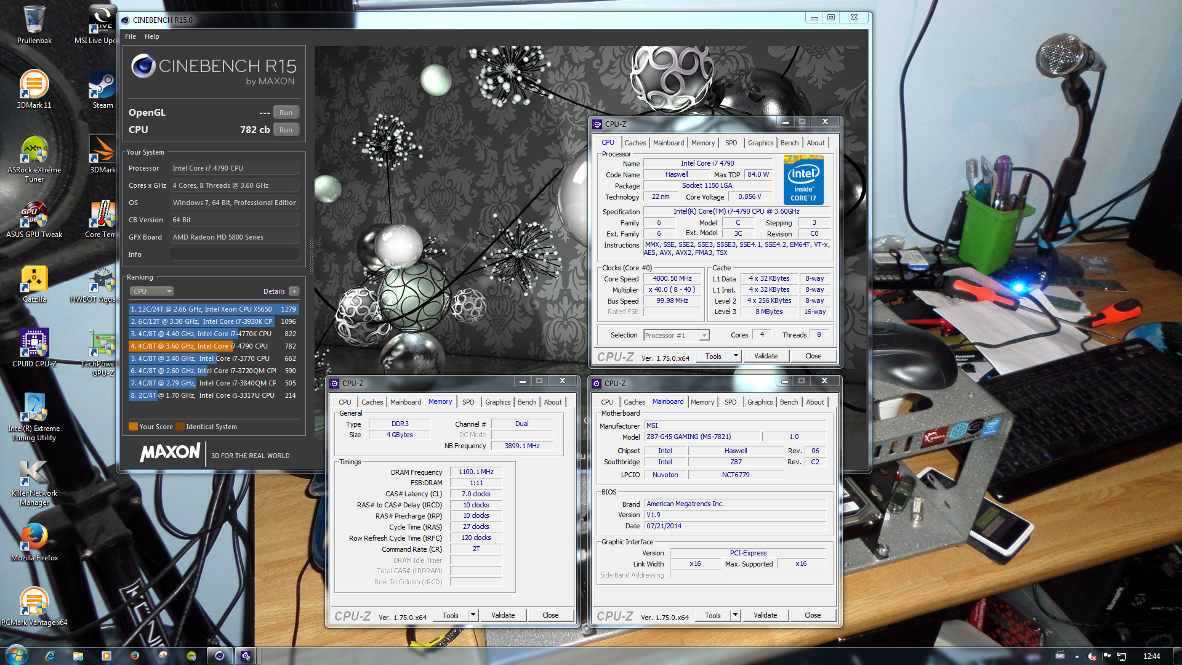Open the Processor #1 selection combo box
Image resolution: width=1182 pixels, height=665 pixels.
[x=677, y=336]
